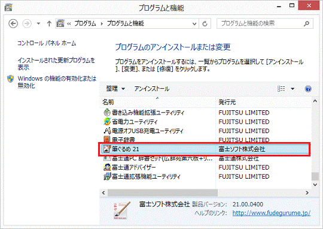Viewport: 323px width, 229px height.
Task: Click the 省電力ユーティリティ icon
Action: (107, 122)
